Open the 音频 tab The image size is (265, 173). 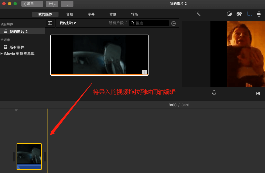(x=69, y=14)
